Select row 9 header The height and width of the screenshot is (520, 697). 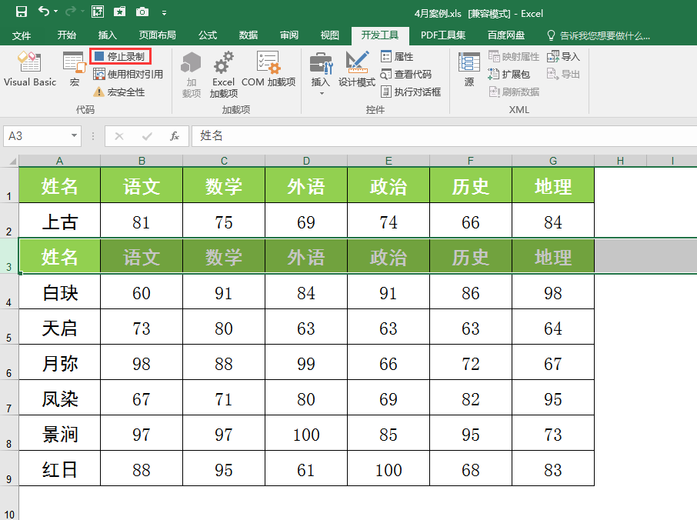9,468
